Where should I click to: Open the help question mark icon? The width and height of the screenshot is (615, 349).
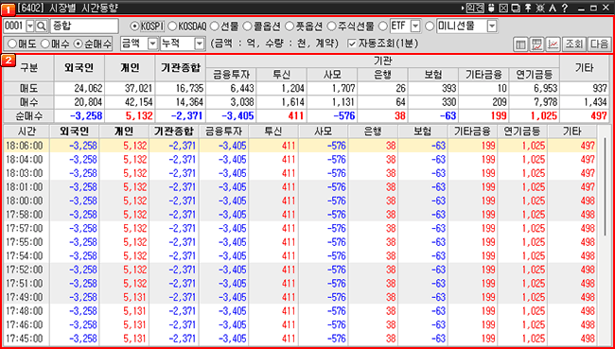[565, 8]
